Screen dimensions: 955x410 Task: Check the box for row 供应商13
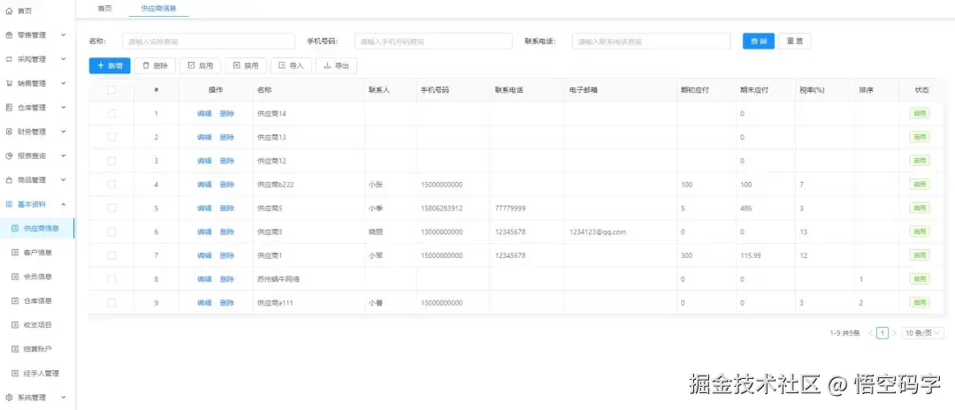[x=111, y=138]
